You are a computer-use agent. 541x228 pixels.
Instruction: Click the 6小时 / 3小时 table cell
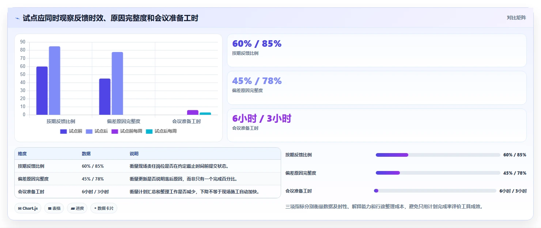95,192
